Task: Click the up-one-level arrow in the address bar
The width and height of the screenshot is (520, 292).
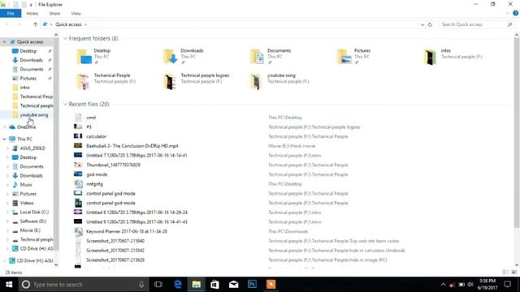Action: pos(35,24)
